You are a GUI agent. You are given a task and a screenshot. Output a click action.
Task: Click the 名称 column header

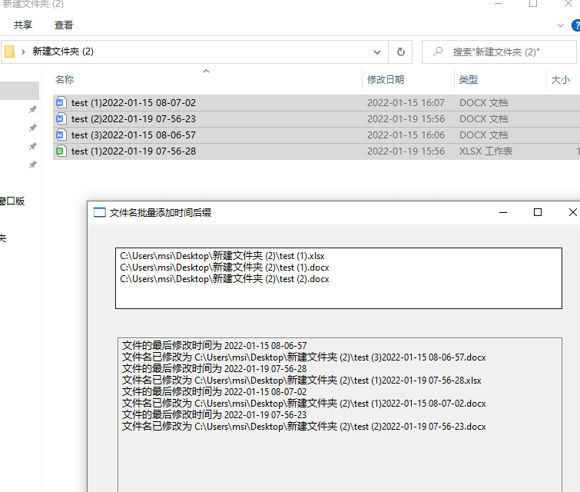tap(65, 80)
